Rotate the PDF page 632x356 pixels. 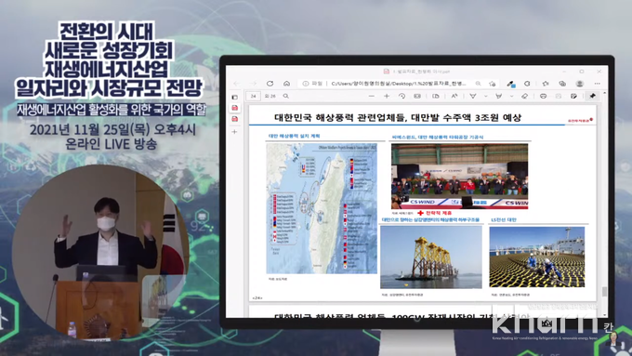(x=402, y=97)
